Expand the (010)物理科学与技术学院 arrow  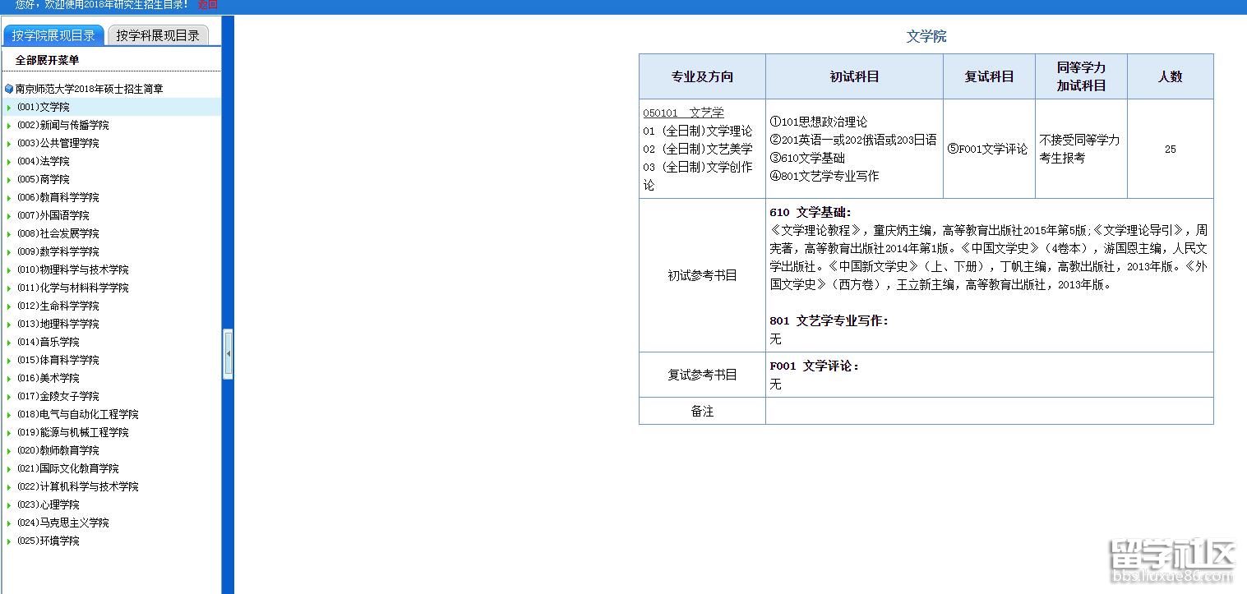tap(9, 270)
